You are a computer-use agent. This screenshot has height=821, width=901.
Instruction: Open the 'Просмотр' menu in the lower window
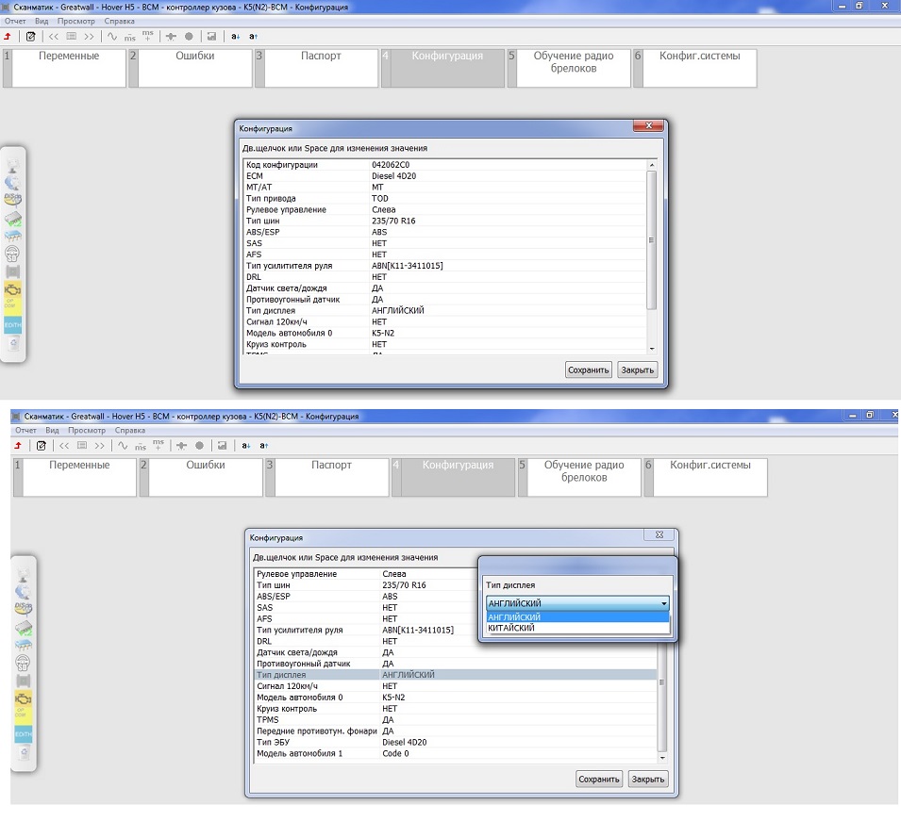(x=87, y=431)
